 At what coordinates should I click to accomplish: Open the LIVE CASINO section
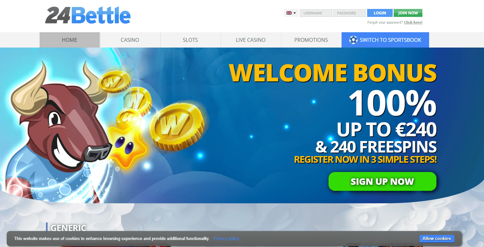coord(251,40)
